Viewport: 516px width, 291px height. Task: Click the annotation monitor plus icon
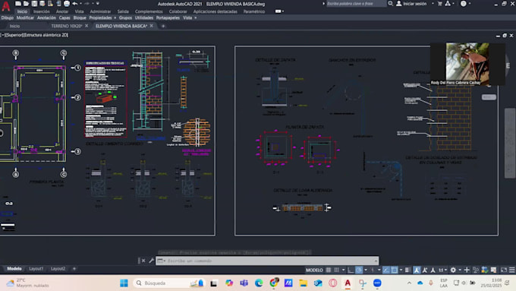pos(467,270)
